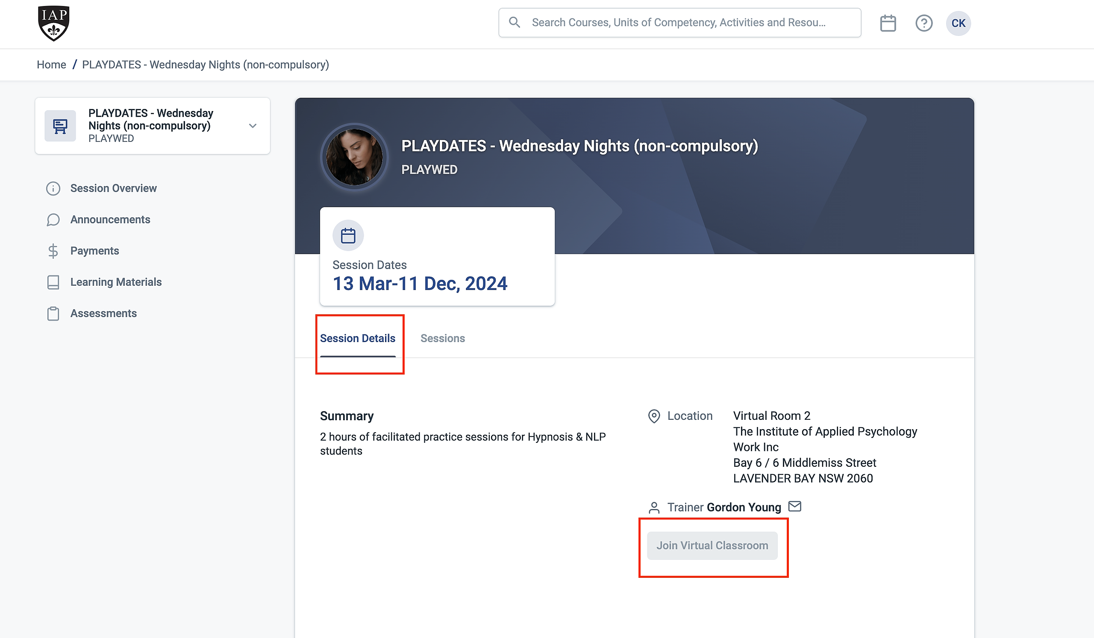Open Learning Materials section
This screenshot has height=638, width=1094.
(115, 282)
